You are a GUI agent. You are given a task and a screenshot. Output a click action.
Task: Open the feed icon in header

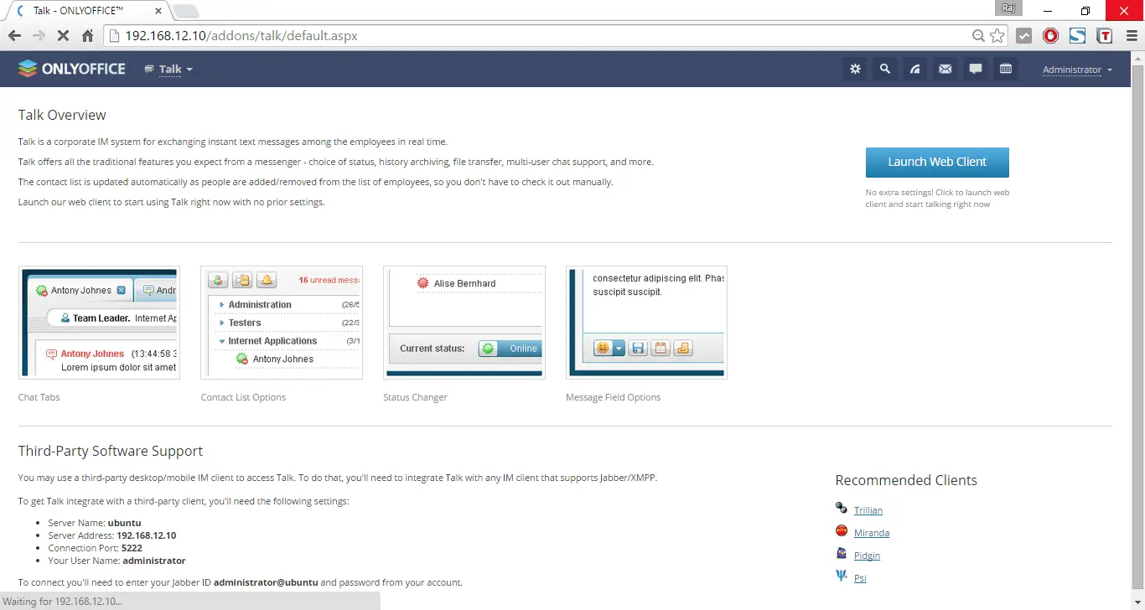(x=915, y=69)
